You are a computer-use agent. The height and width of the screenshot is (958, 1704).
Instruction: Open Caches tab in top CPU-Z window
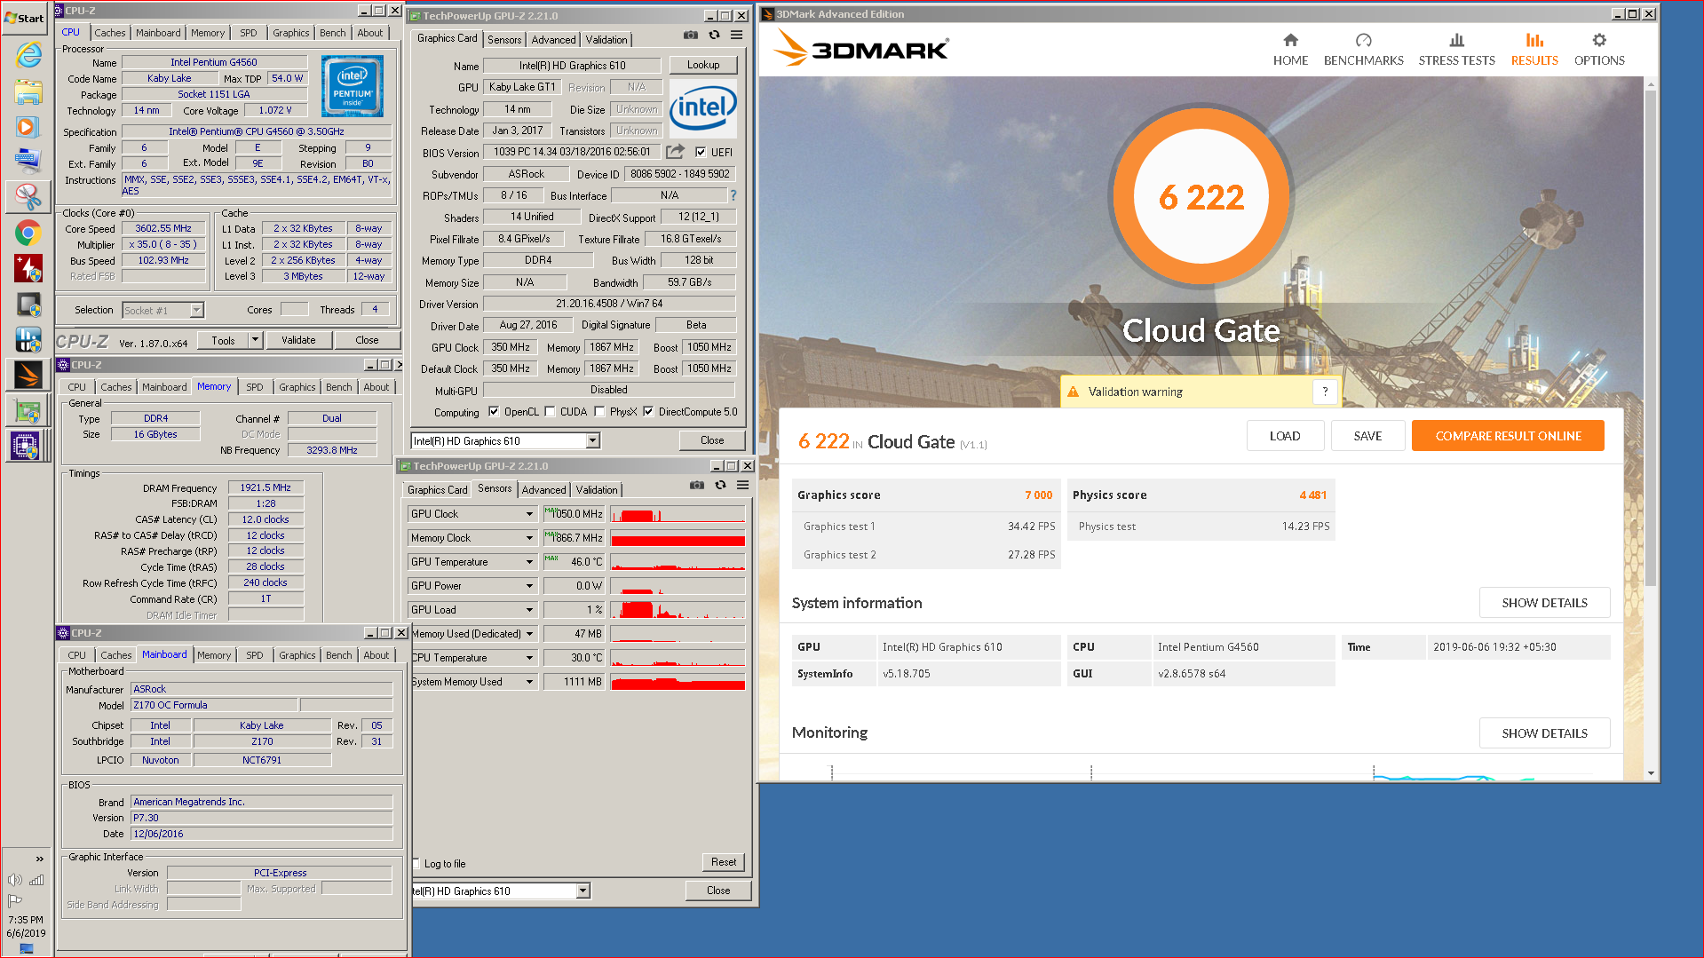click(110, 33)
